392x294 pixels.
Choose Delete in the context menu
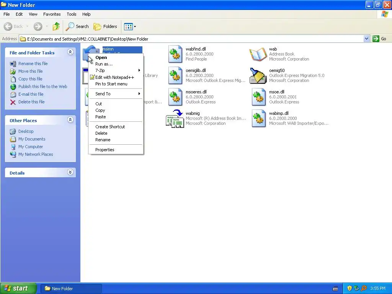[116, 133]
